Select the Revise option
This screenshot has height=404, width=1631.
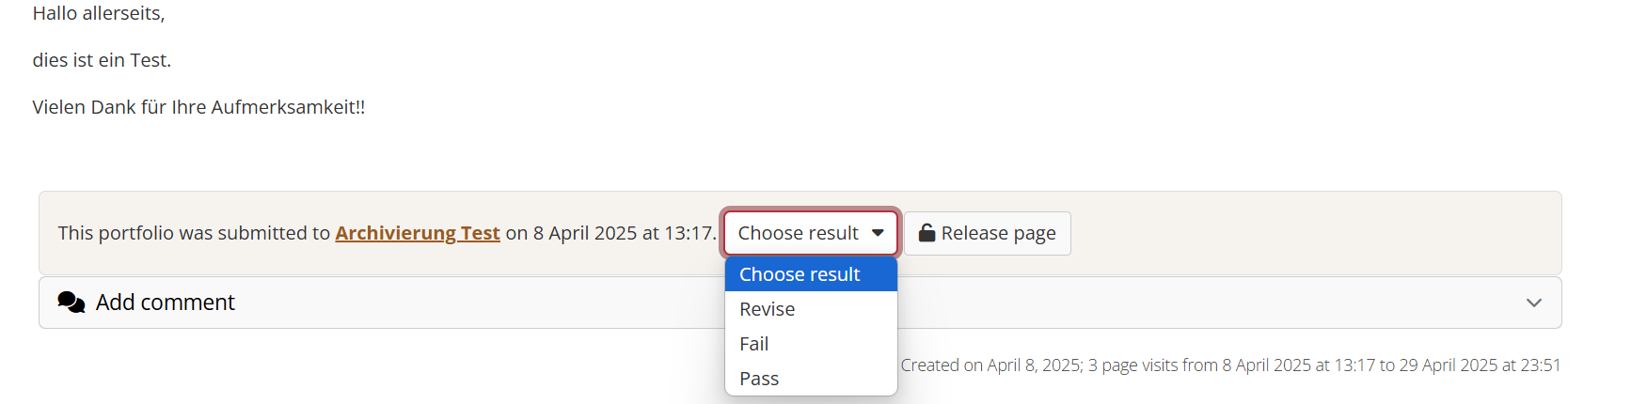[768, 309]
